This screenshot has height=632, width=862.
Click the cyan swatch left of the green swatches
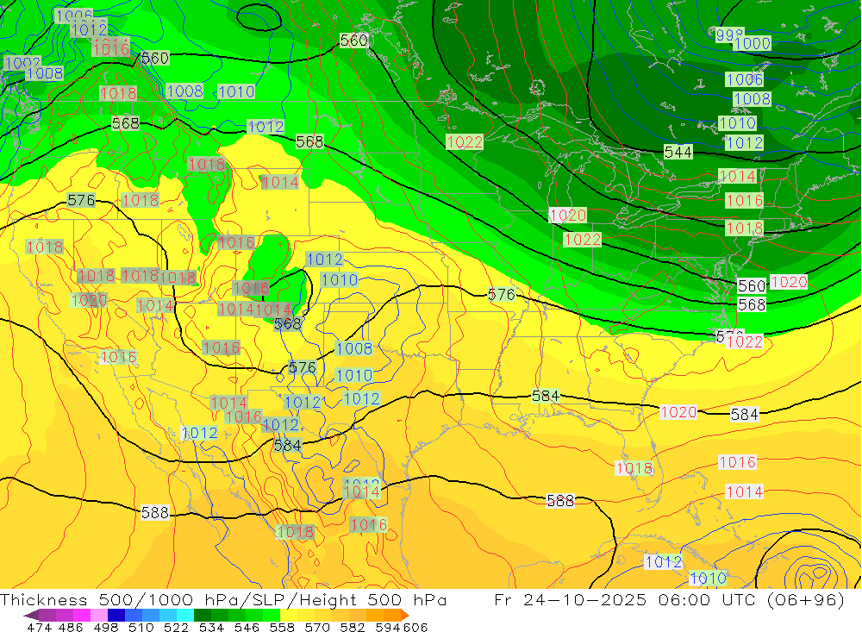pos(185,615)
